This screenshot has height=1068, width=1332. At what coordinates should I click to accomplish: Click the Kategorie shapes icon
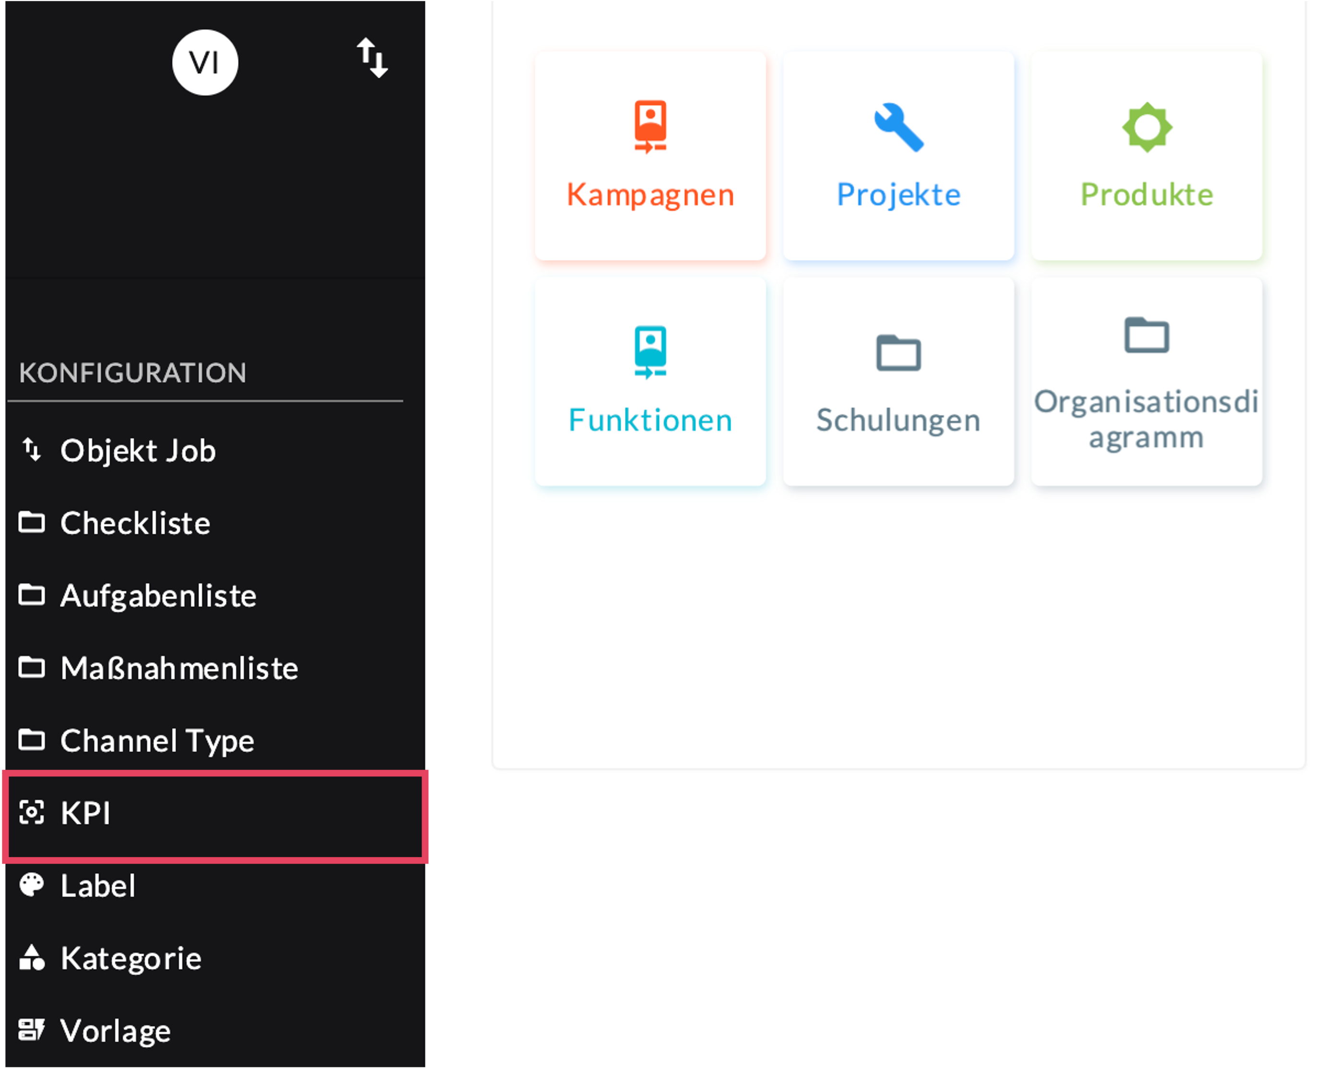(x=32, y=957)
